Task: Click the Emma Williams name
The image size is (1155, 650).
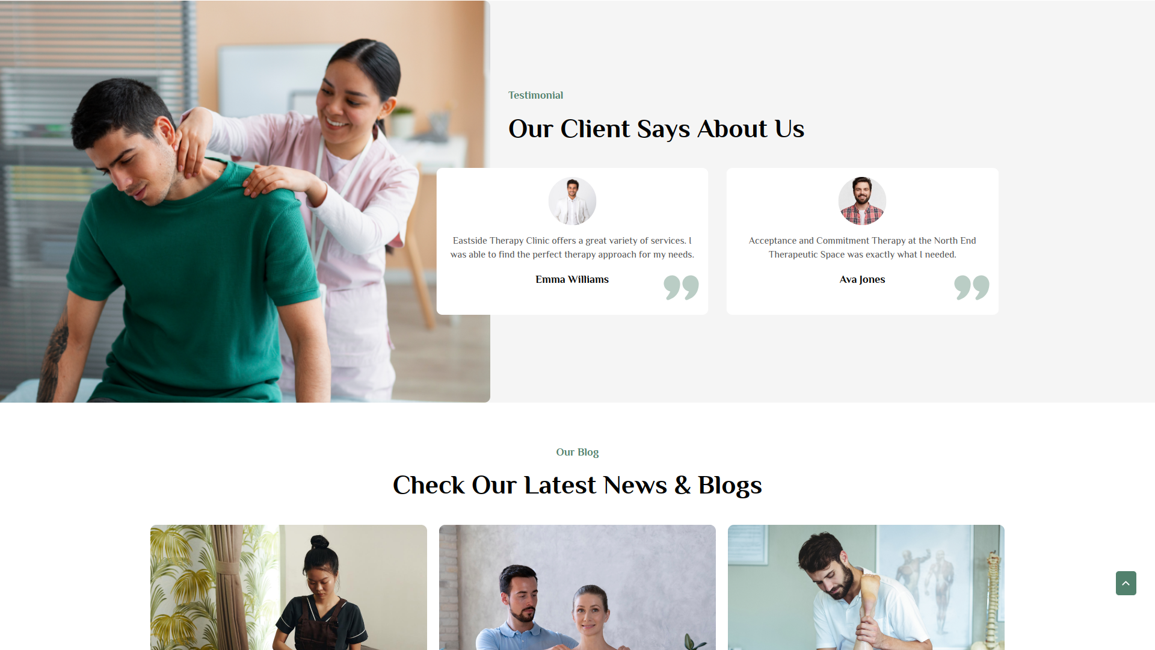Action: [x=572, y=279]
